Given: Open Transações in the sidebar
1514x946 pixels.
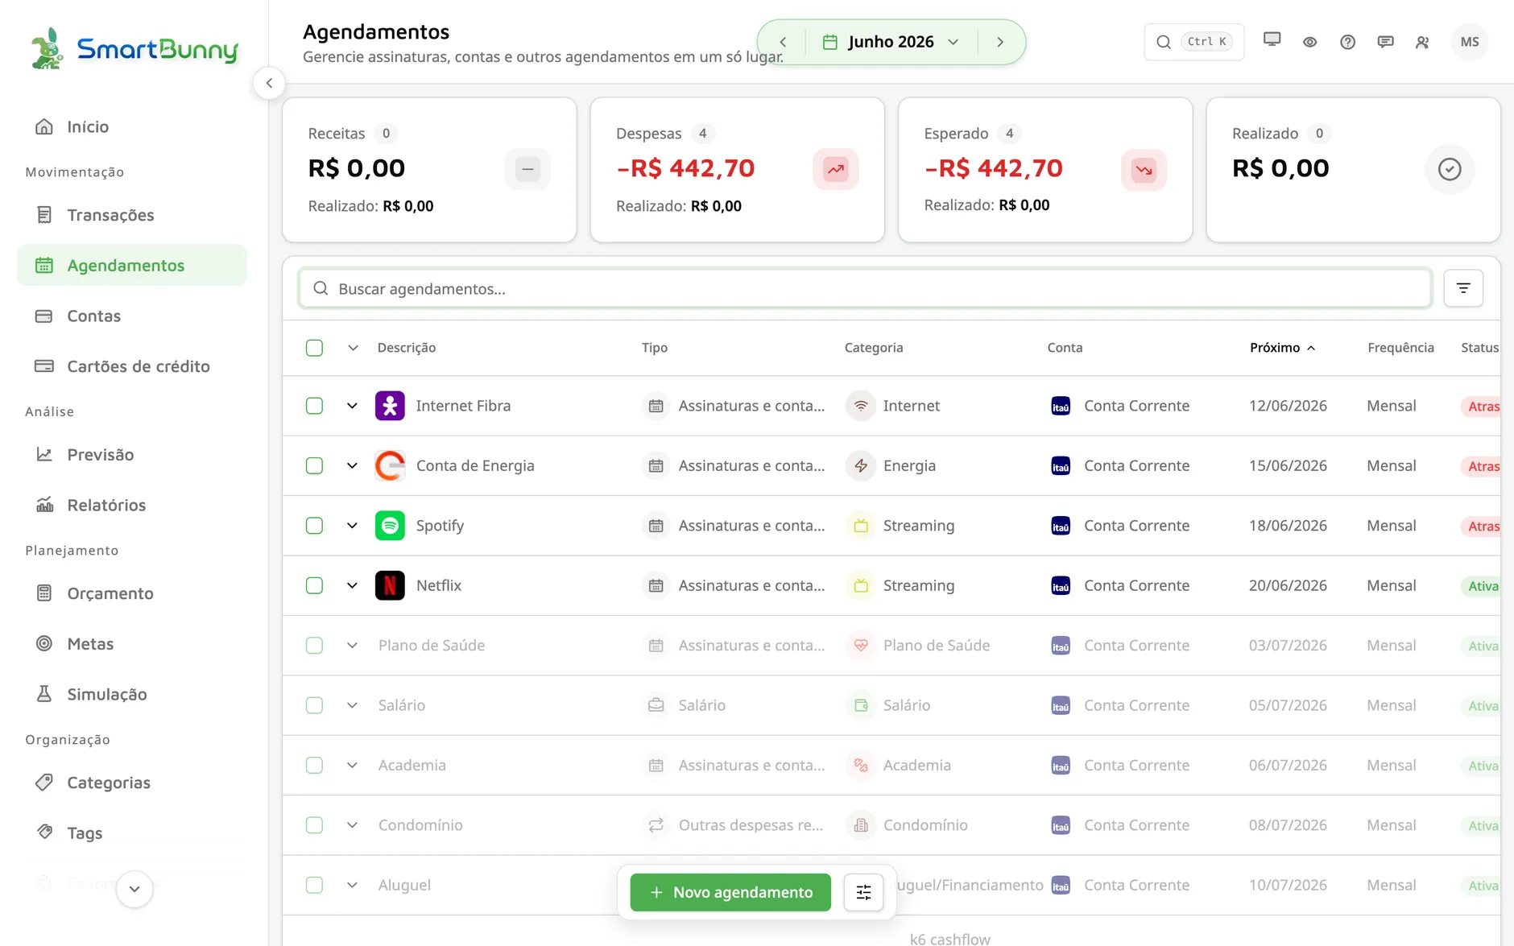Looking at the screenshot, I should (x=132, y=215).
